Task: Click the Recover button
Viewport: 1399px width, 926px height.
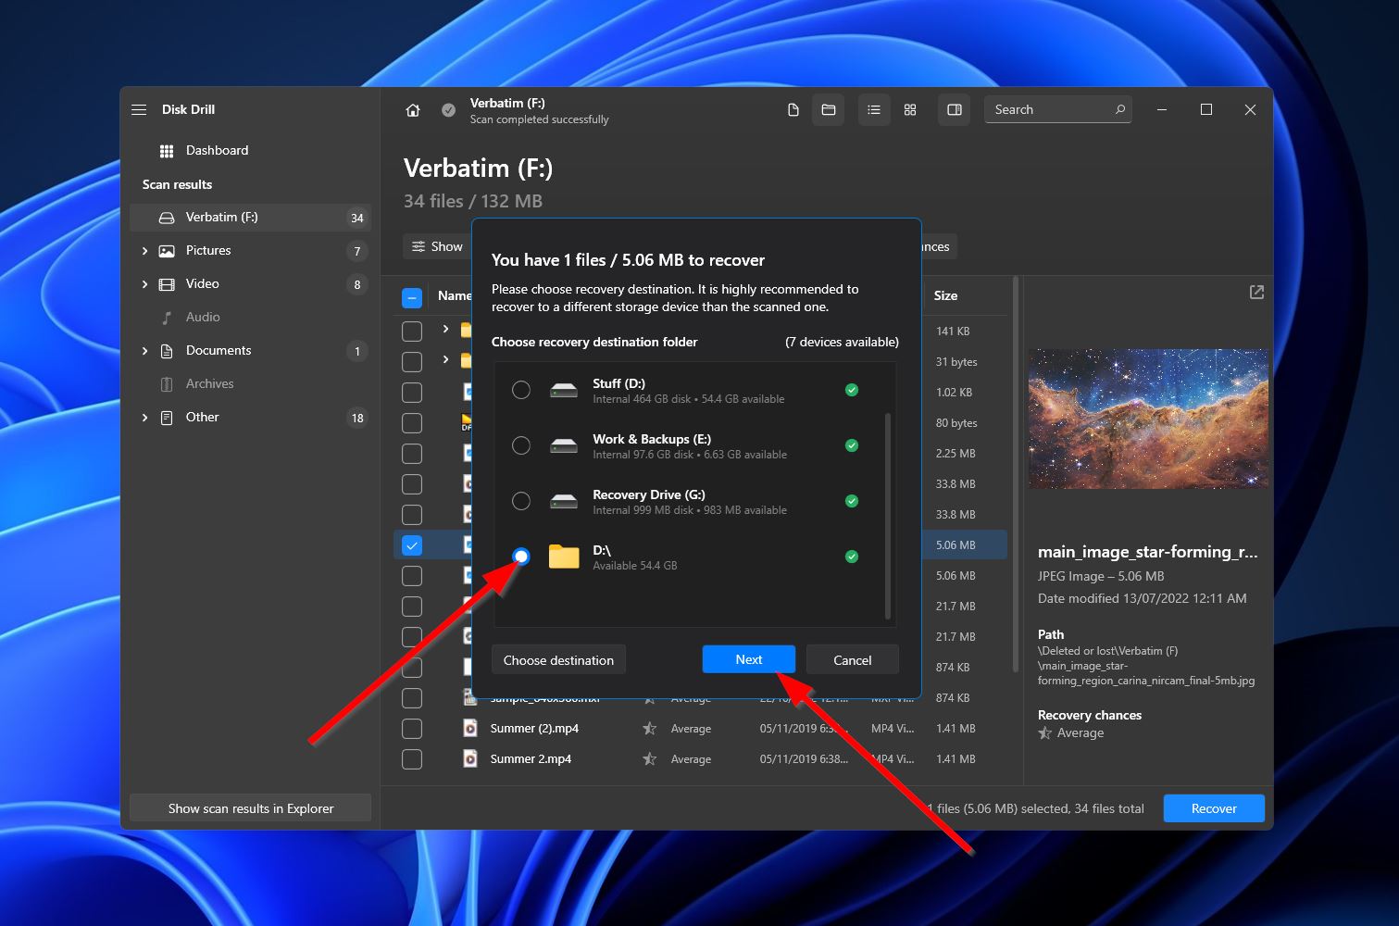Action: 1214,808
